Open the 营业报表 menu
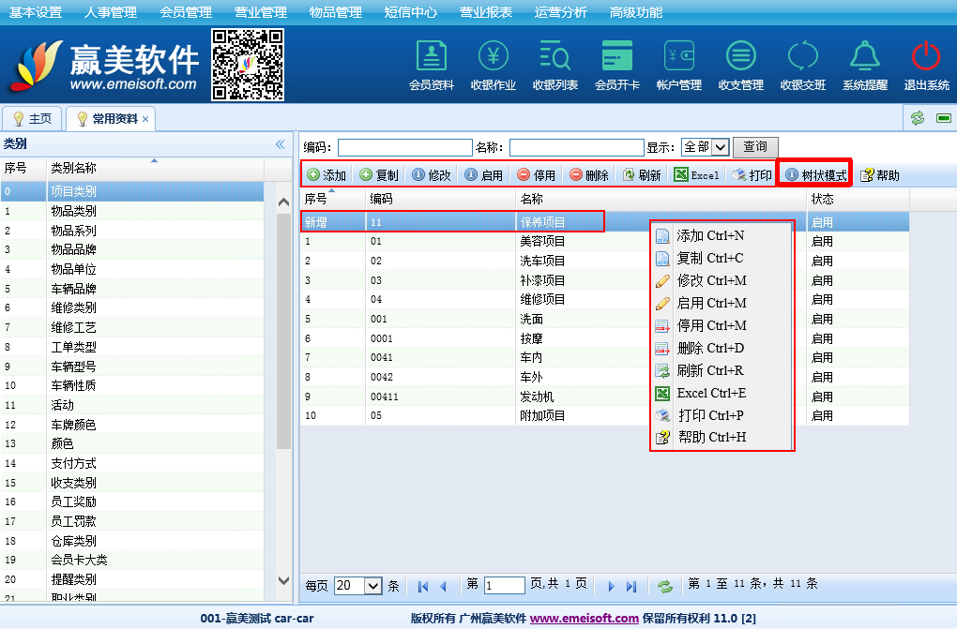Screen dimensions: 957x629 point(486,12)
